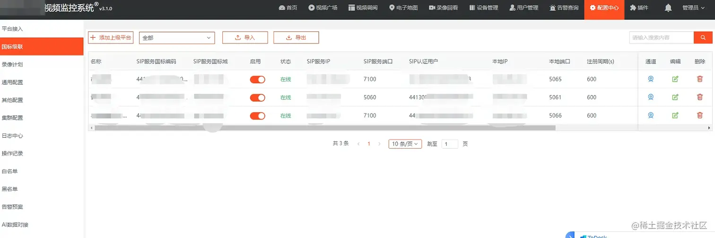
Task: Open 设备管理 in top navigation
Action: (x=484, y=8)
